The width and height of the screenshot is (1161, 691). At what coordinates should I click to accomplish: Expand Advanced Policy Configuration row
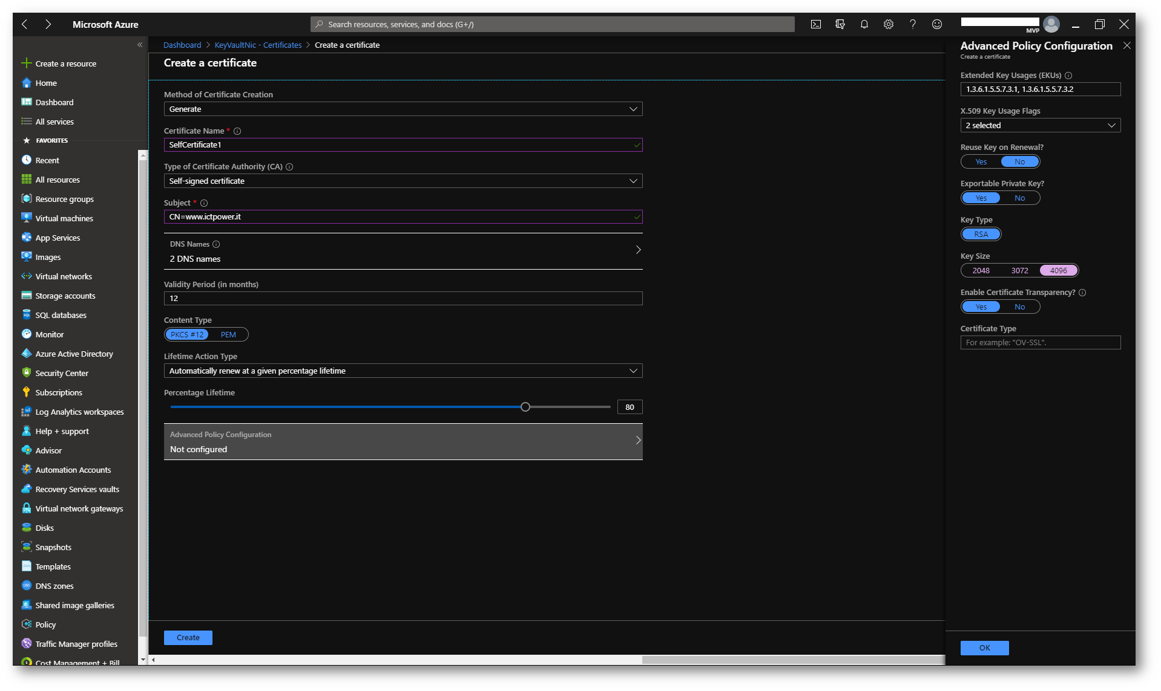[x=403, y=441]
